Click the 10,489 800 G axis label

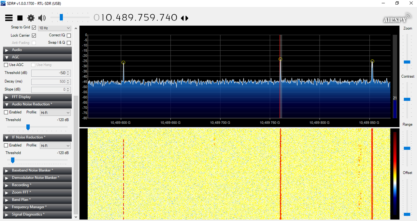319,123
